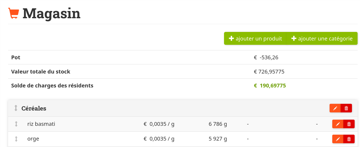Click the orge row's reorder handle
360x147 pixels.
click(x=16, y=139)
